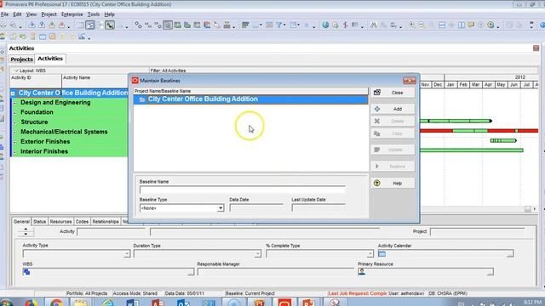Click the red Progress Spotlight toolbar icon

click(x=345, y=25)
